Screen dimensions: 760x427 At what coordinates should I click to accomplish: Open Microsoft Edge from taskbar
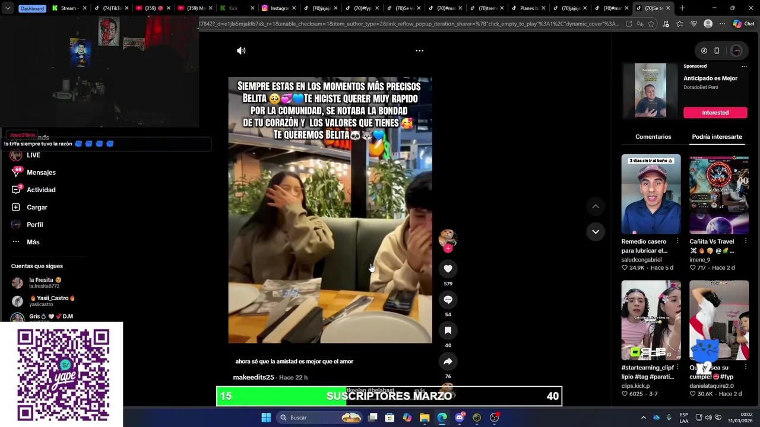[x=442, y=418]
